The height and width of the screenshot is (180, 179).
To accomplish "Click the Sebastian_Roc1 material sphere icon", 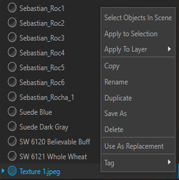I will click(12, 8).
